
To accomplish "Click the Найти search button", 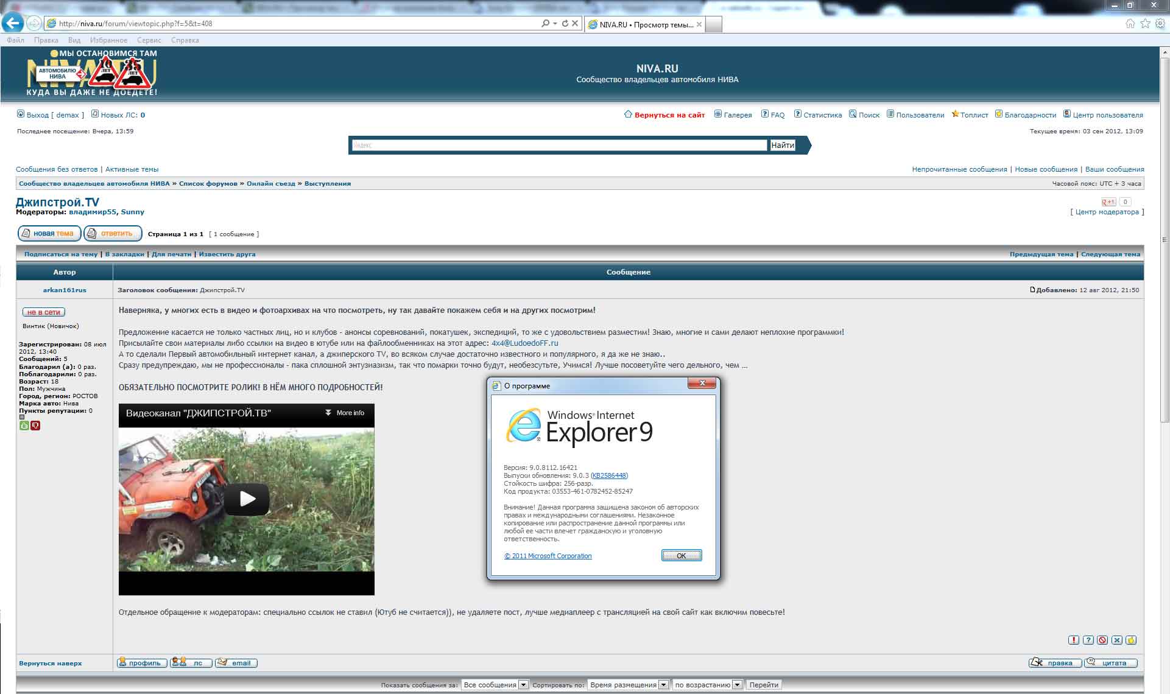I will click(782, 145).
